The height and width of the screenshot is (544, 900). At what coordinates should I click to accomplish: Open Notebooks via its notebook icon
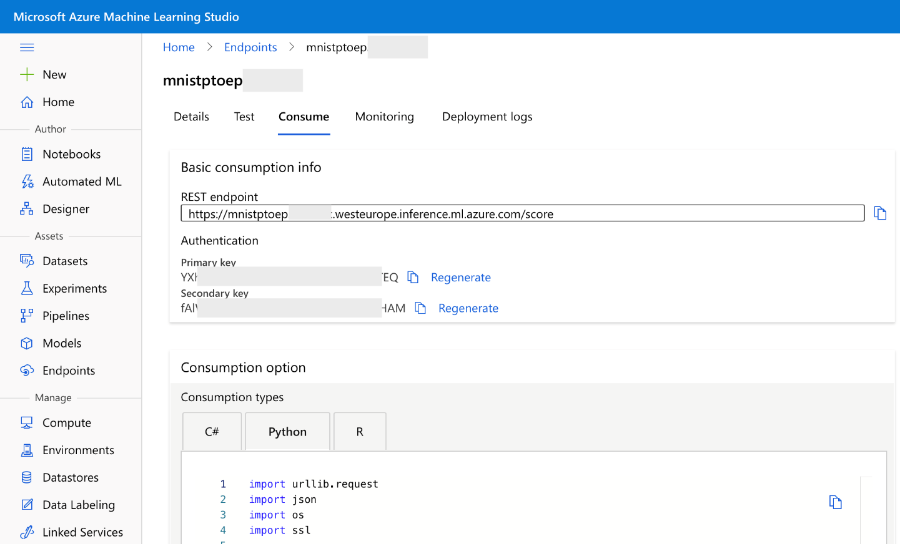27,154
